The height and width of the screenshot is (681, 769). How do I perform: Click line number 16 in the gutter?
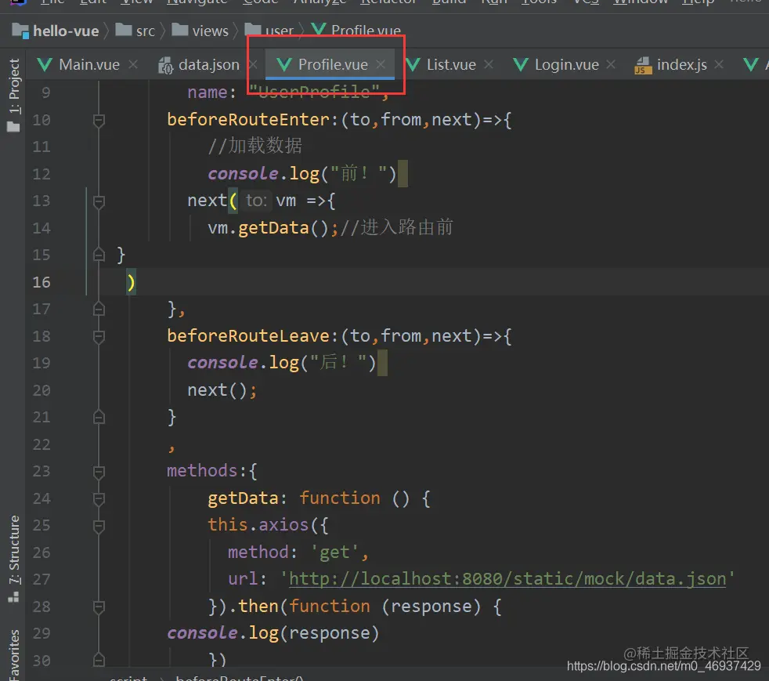(x=42, y=282)
